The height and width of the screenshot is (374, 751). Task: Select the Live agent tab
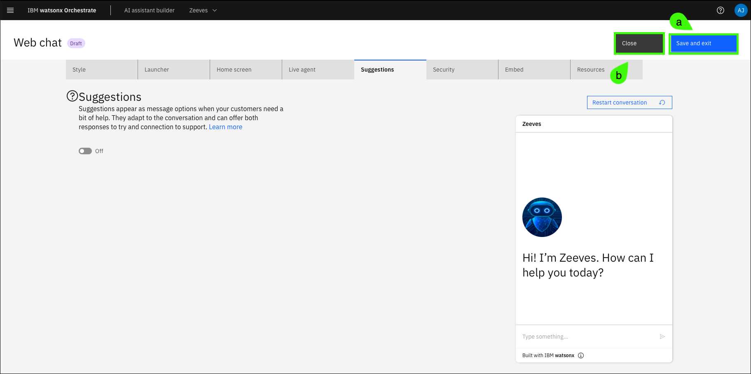pos(318,70)
